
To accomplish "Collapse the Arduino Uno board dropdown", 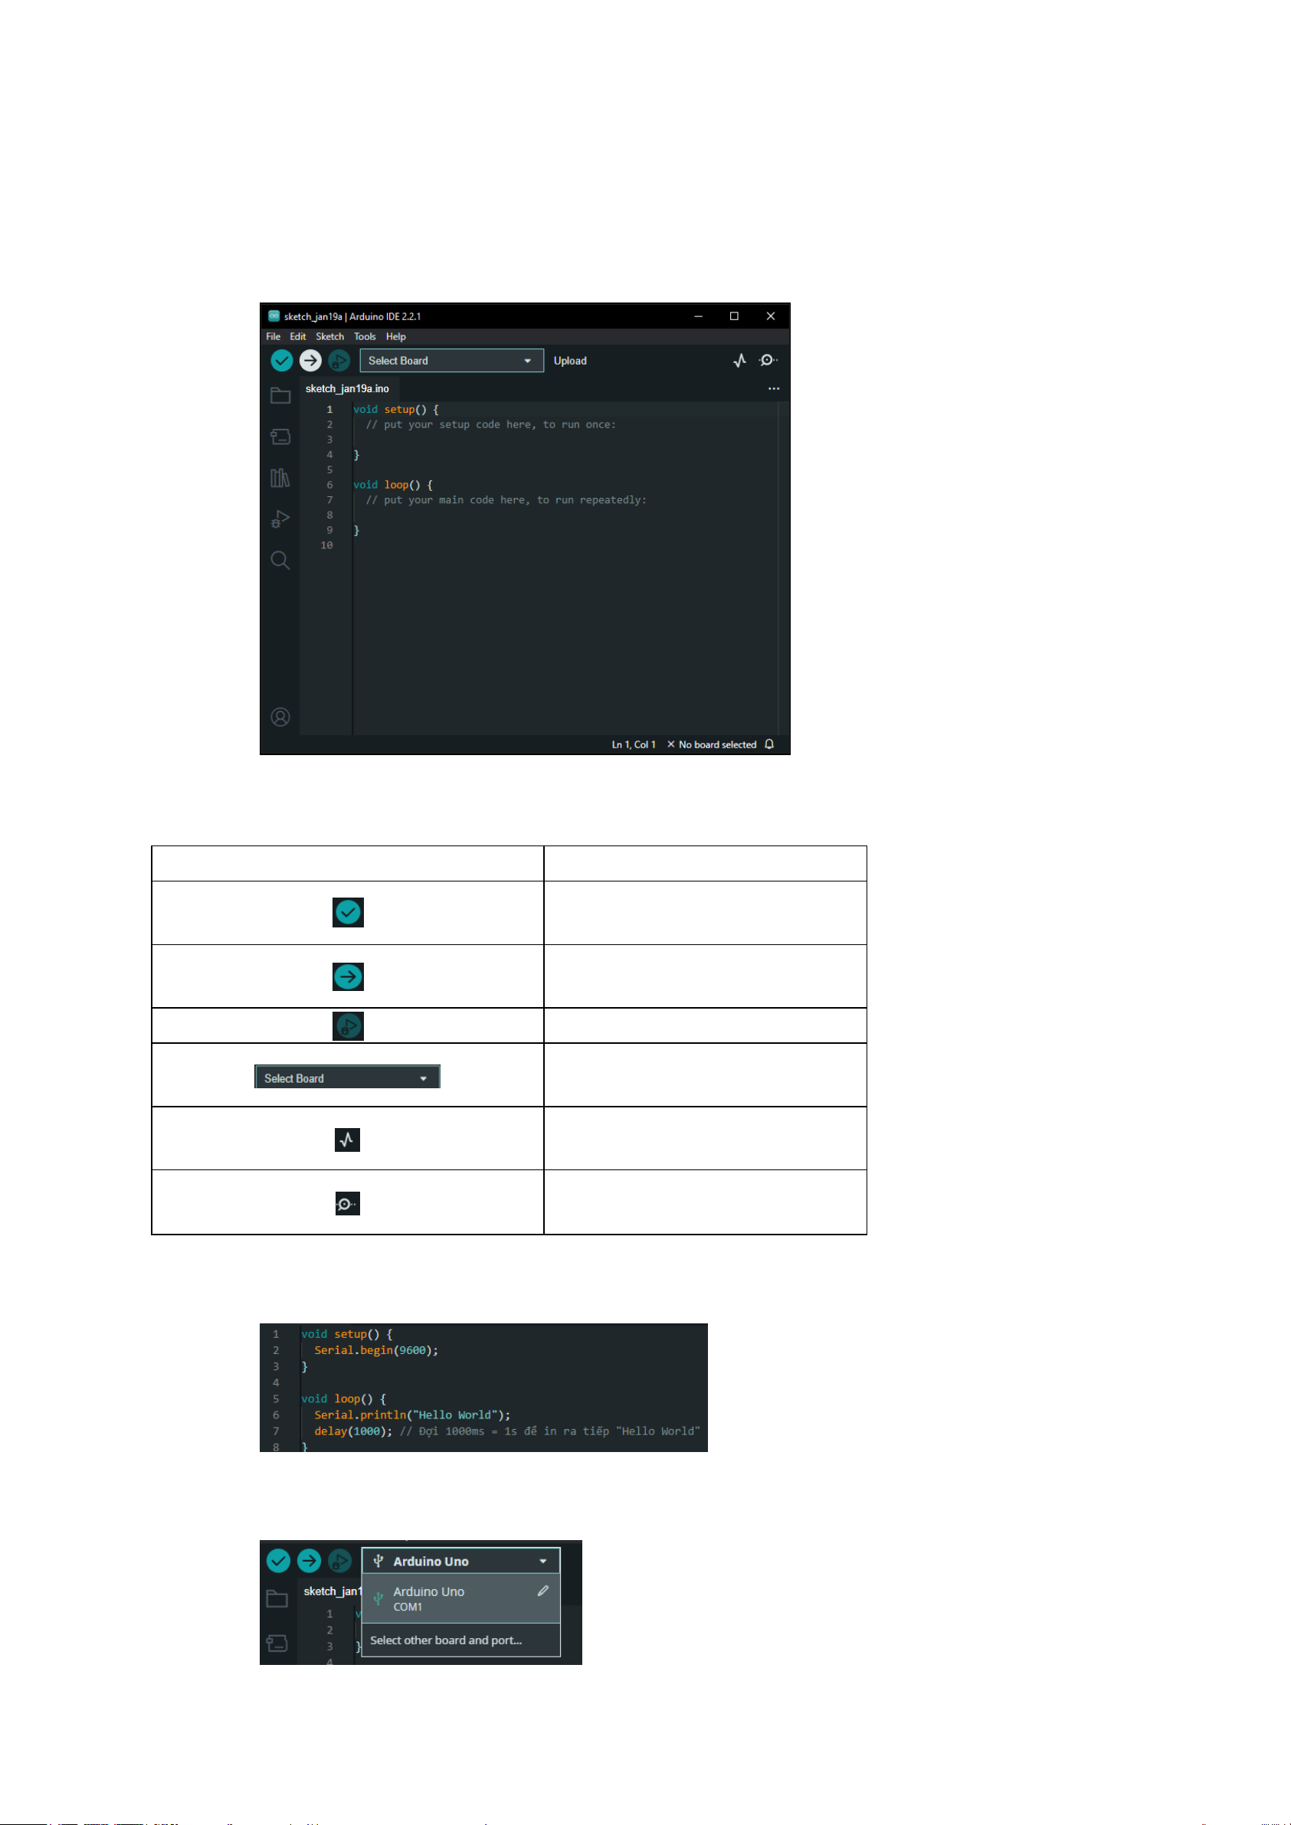I will 461,1561.
